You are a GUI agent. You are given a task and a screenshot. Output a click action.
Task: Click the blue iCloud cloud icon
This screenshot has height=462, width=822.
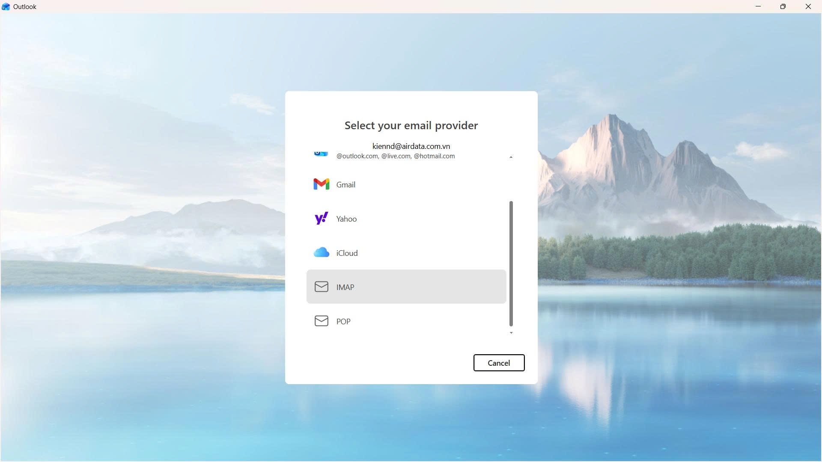(x=321, y=253)
